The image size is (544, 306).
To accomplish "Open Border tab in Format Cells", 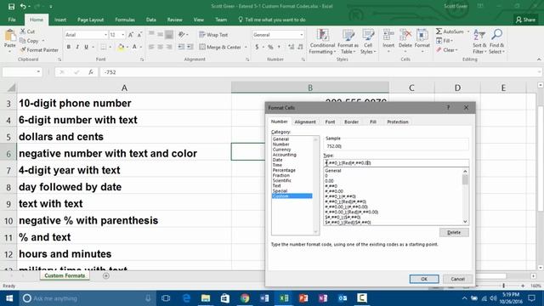I will (351, 122).
